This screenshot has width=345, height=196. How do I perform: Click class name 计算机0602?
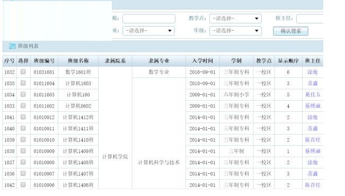pyautogui.click(x=78, y=106)
